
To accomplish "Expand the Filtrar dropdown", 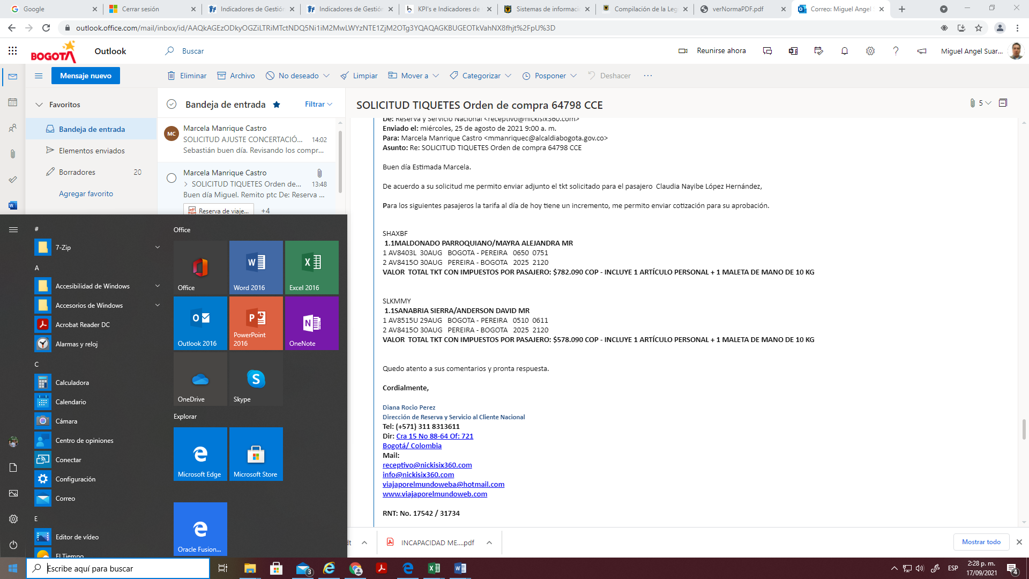I will click(318, 105).
